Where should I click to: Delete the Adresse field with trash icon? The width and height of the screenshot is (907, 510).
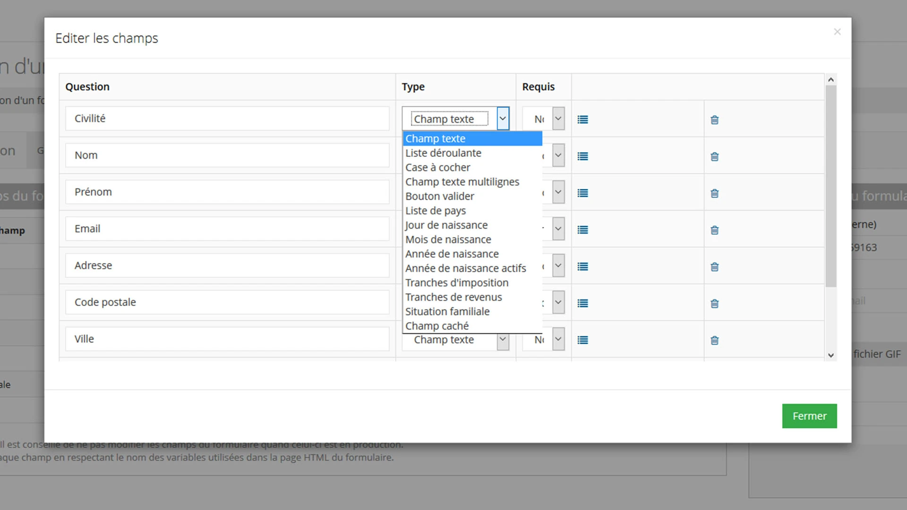pyautogui.click(x=714, y=267)
